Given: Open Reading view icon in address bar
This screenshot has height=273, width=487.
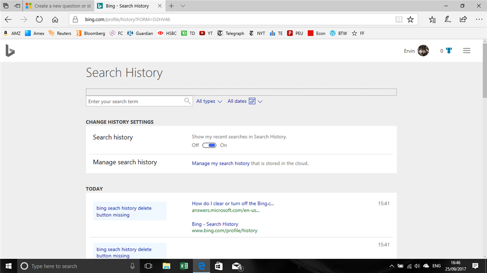Looking at the screenshot, I should point(399,19).
